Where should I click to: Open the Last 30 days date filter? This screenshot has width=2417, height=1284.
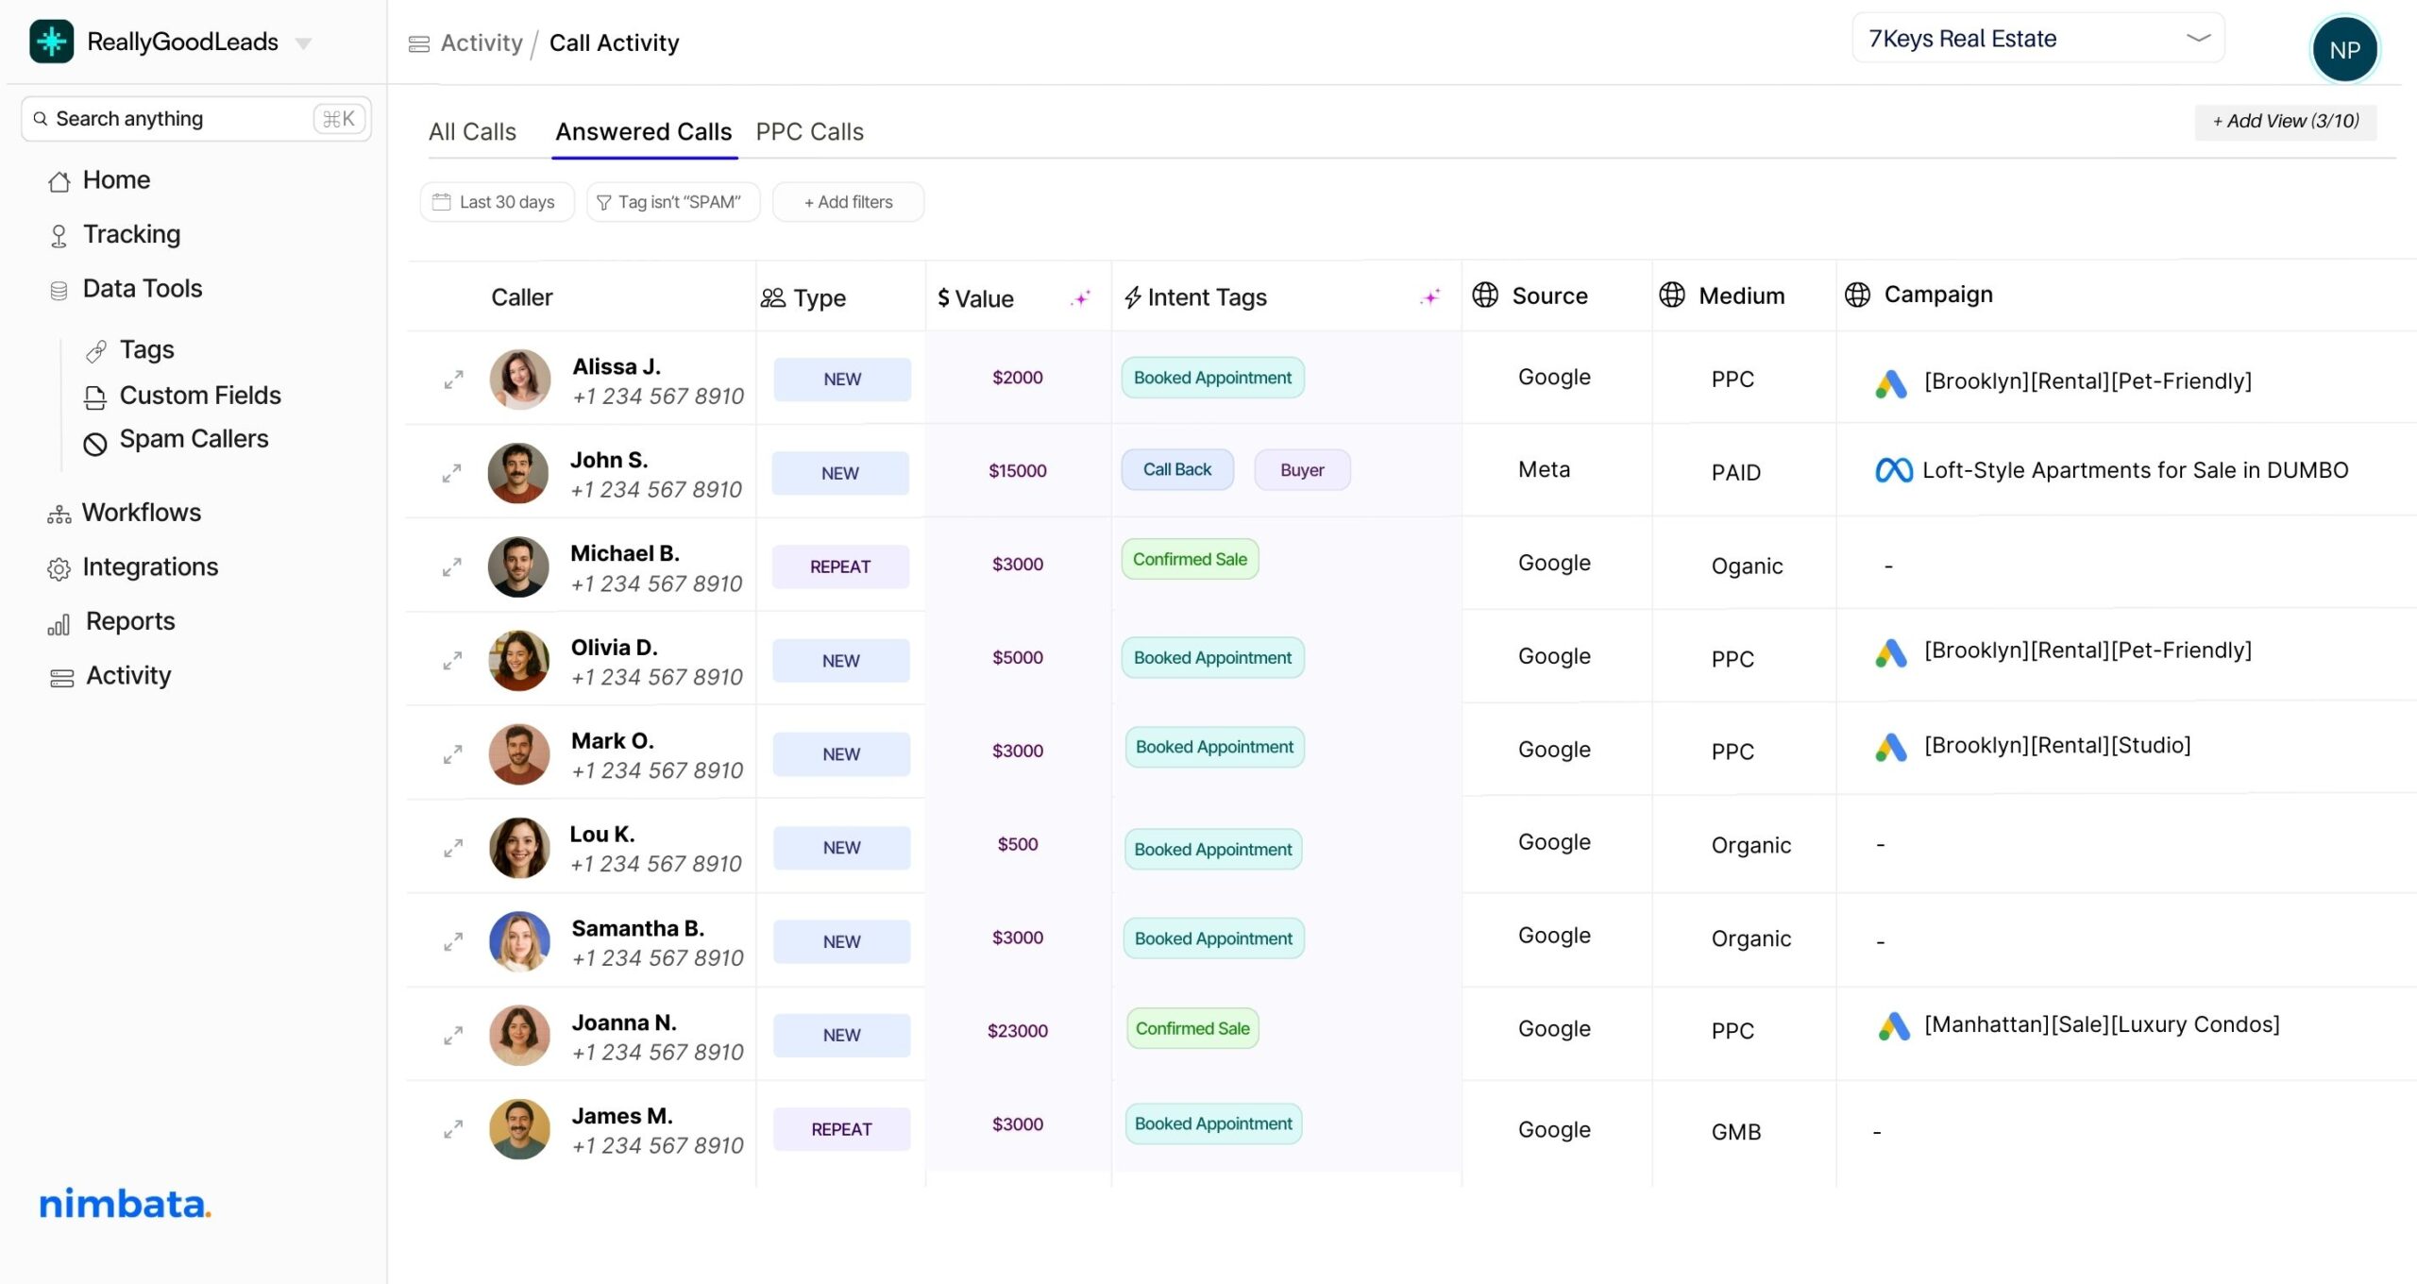(496, 202)
